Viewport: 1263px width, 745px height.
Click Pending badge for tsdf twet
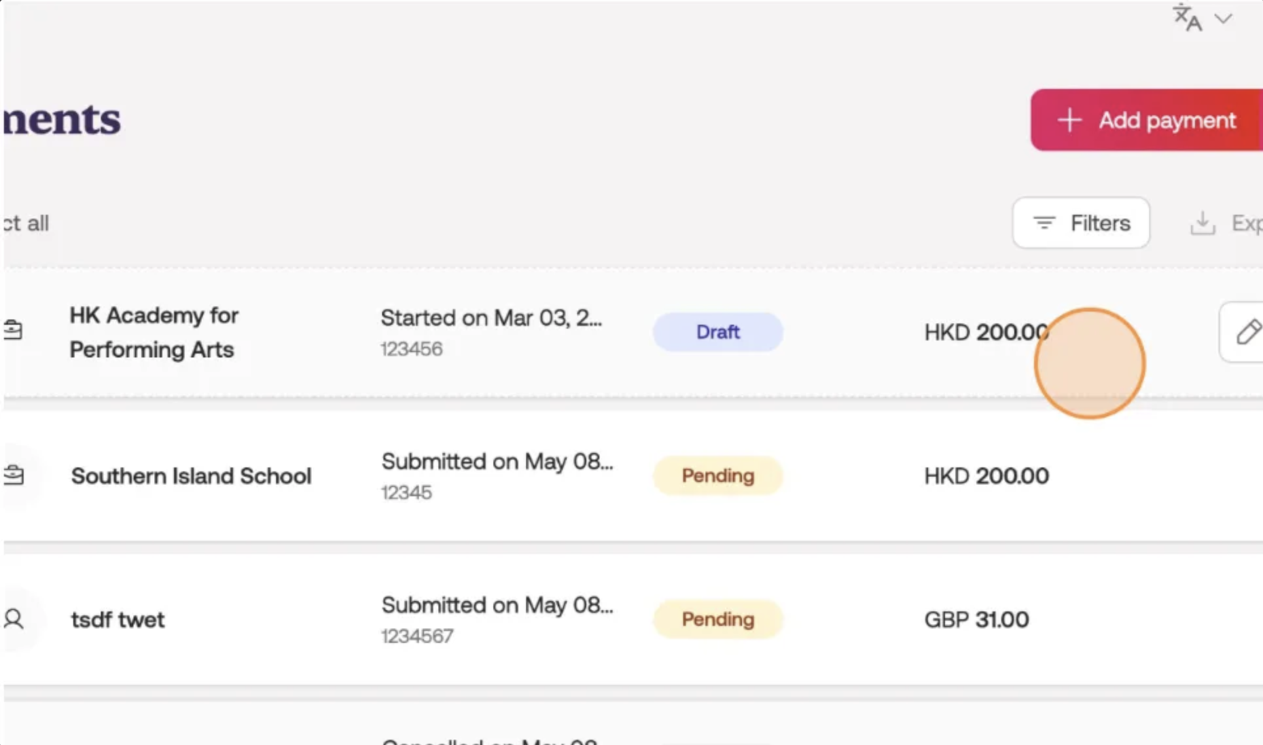(717, 619)
